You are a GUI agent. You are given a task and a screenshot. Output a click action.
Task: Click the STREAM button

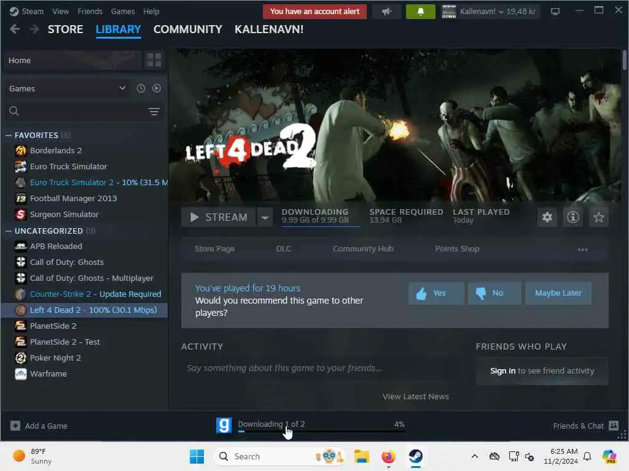point(219,217)
